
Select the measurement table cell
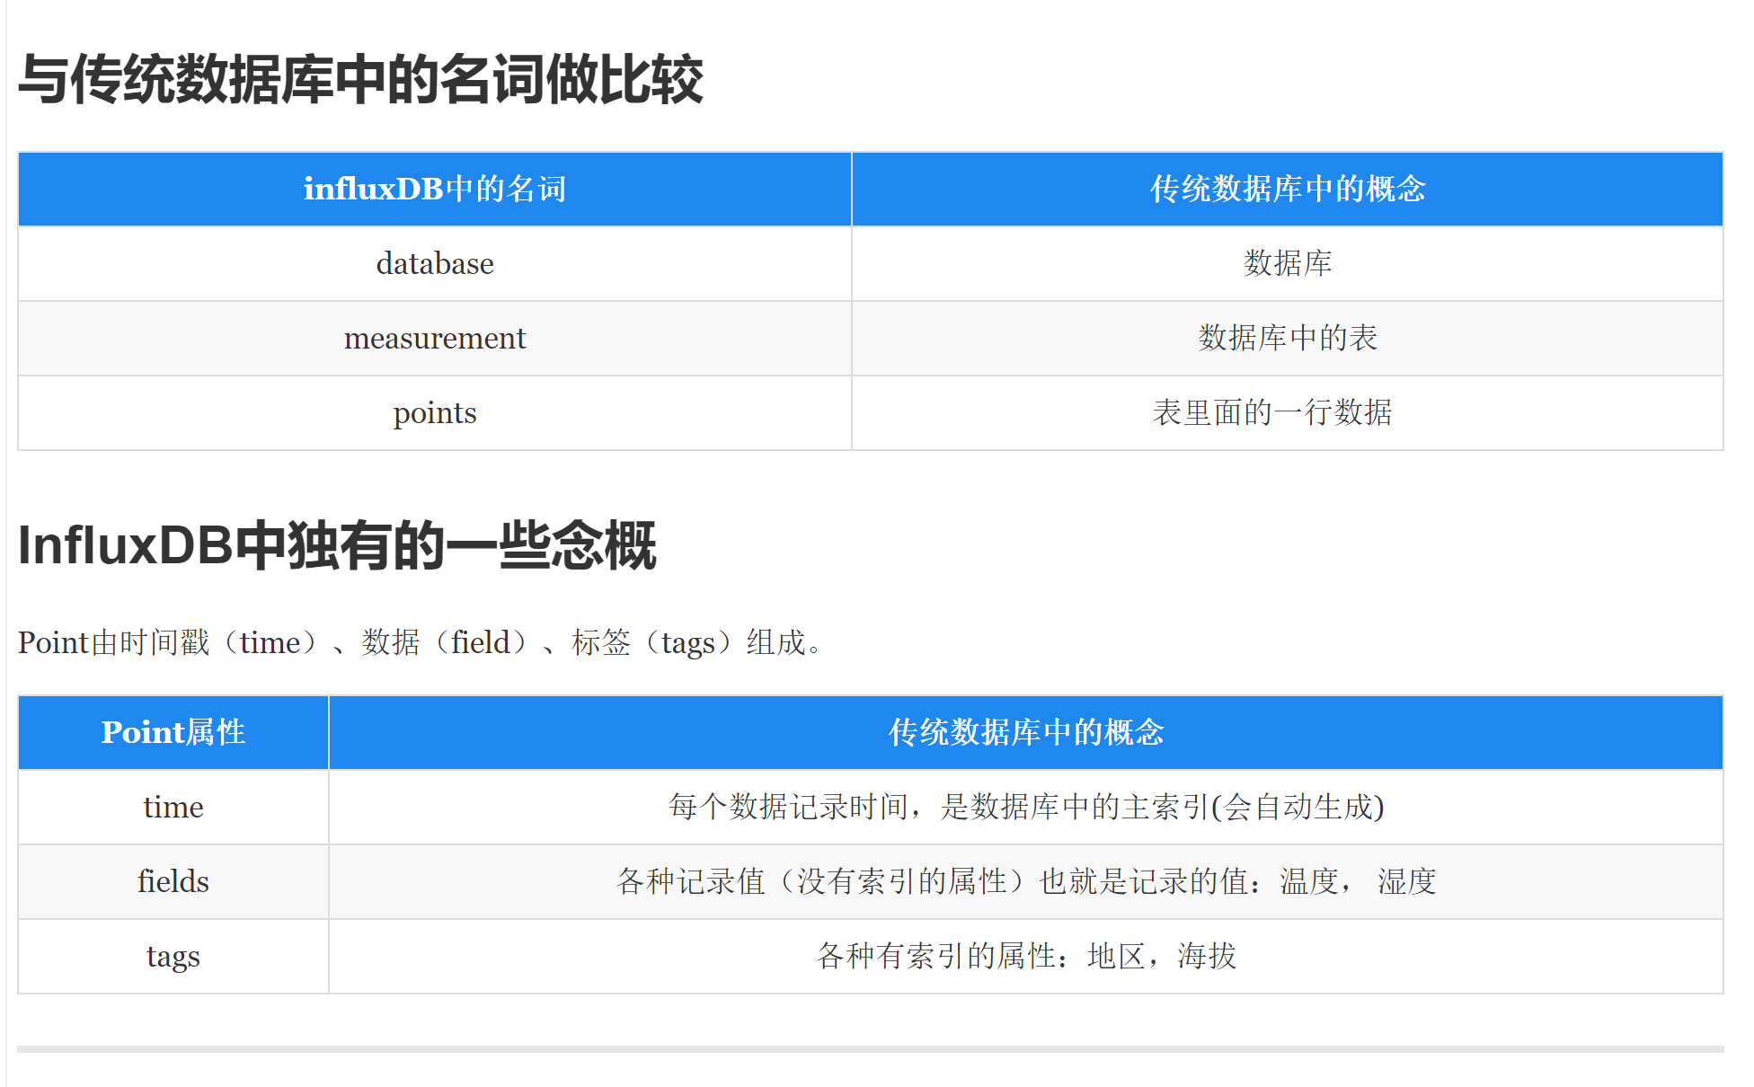coord(435,338)
